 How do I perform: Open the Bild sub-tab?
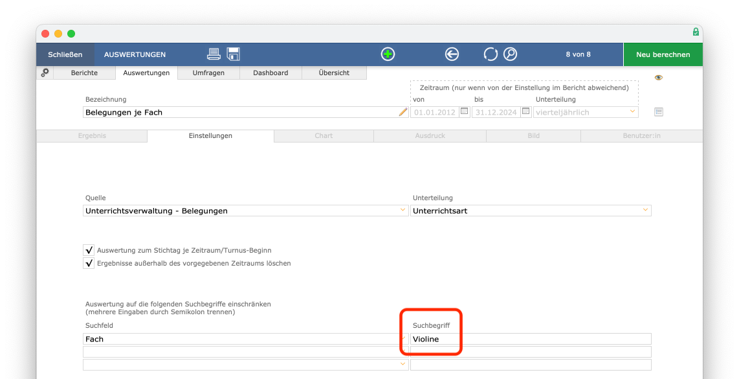click(533, 135)
